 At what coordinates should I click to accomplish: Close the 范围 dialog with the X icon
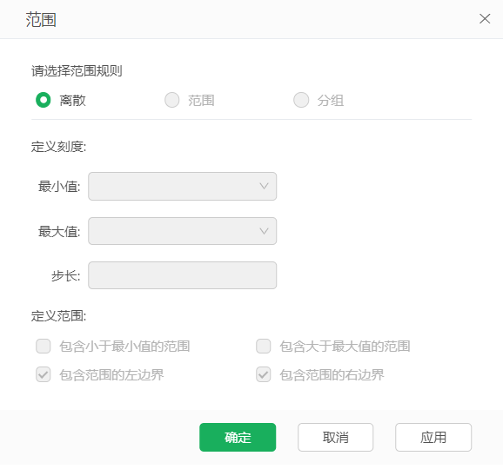click(x=485, y=18)
